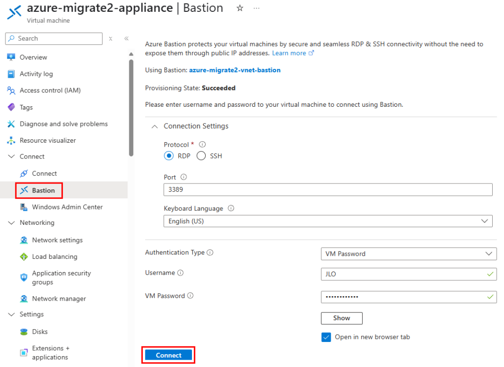The image size is (504, 367).
Task: Click the blue Connect button
Action: (x=168, y=355)
